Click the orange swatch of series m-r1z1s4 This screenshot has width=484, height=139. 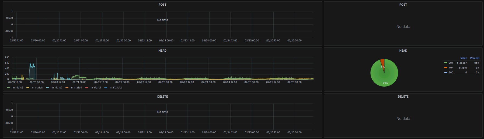tap(67, 88)
